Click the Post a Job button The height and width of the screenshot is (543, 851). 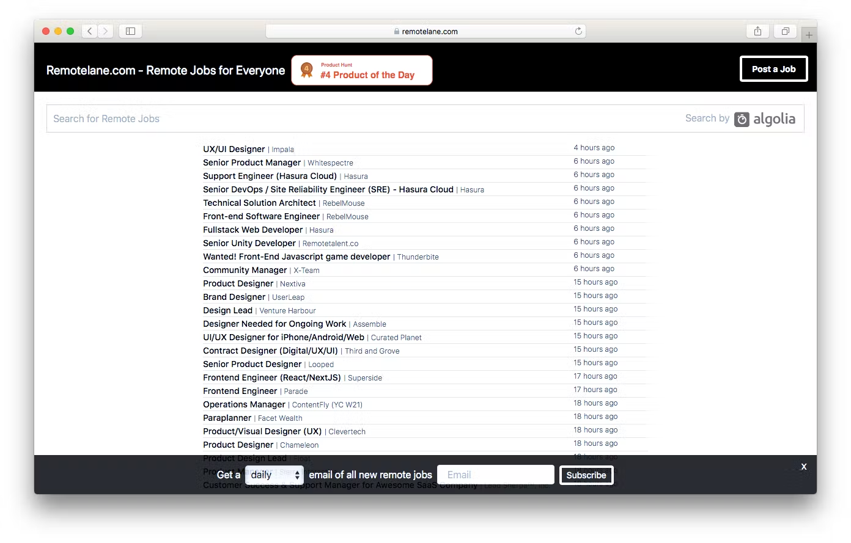pos(774,69)
